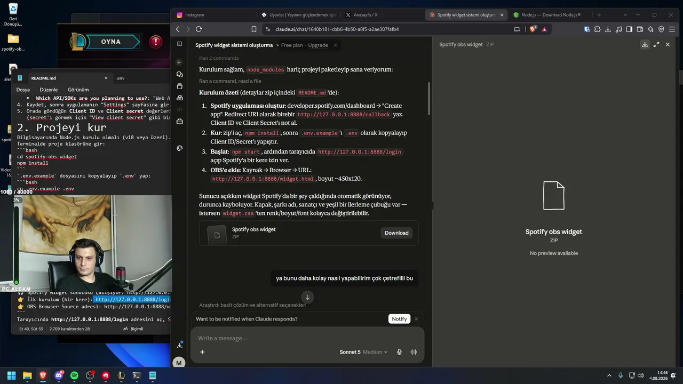Image resolution: width=683 pixels, height=384 pixels.
Task: Open the Spotify obs widget ZIP card
Action: tap(308, 233)
